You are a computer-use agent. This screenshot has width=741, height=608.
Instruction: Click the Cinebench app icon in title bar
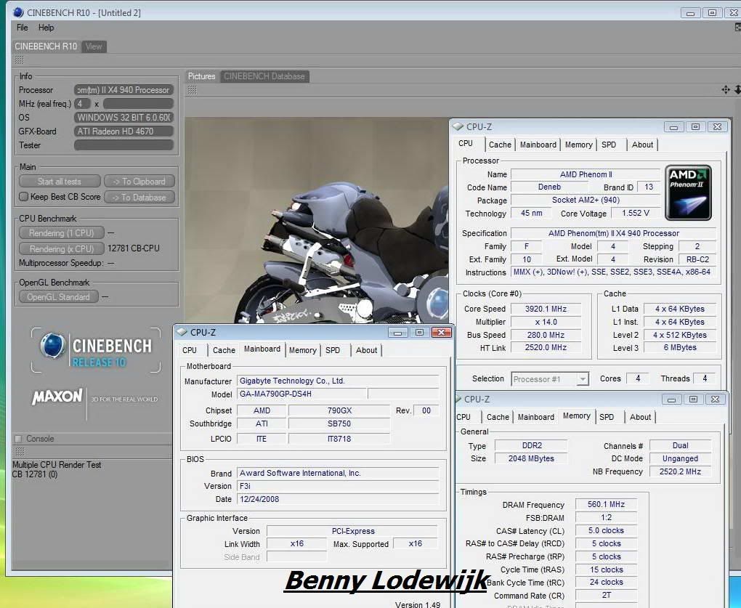[x=18, y=12]
